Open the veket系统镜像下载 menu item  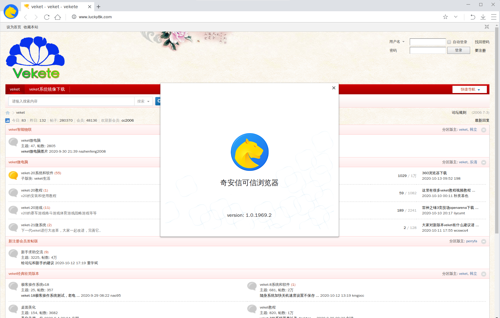pos(47,89)
